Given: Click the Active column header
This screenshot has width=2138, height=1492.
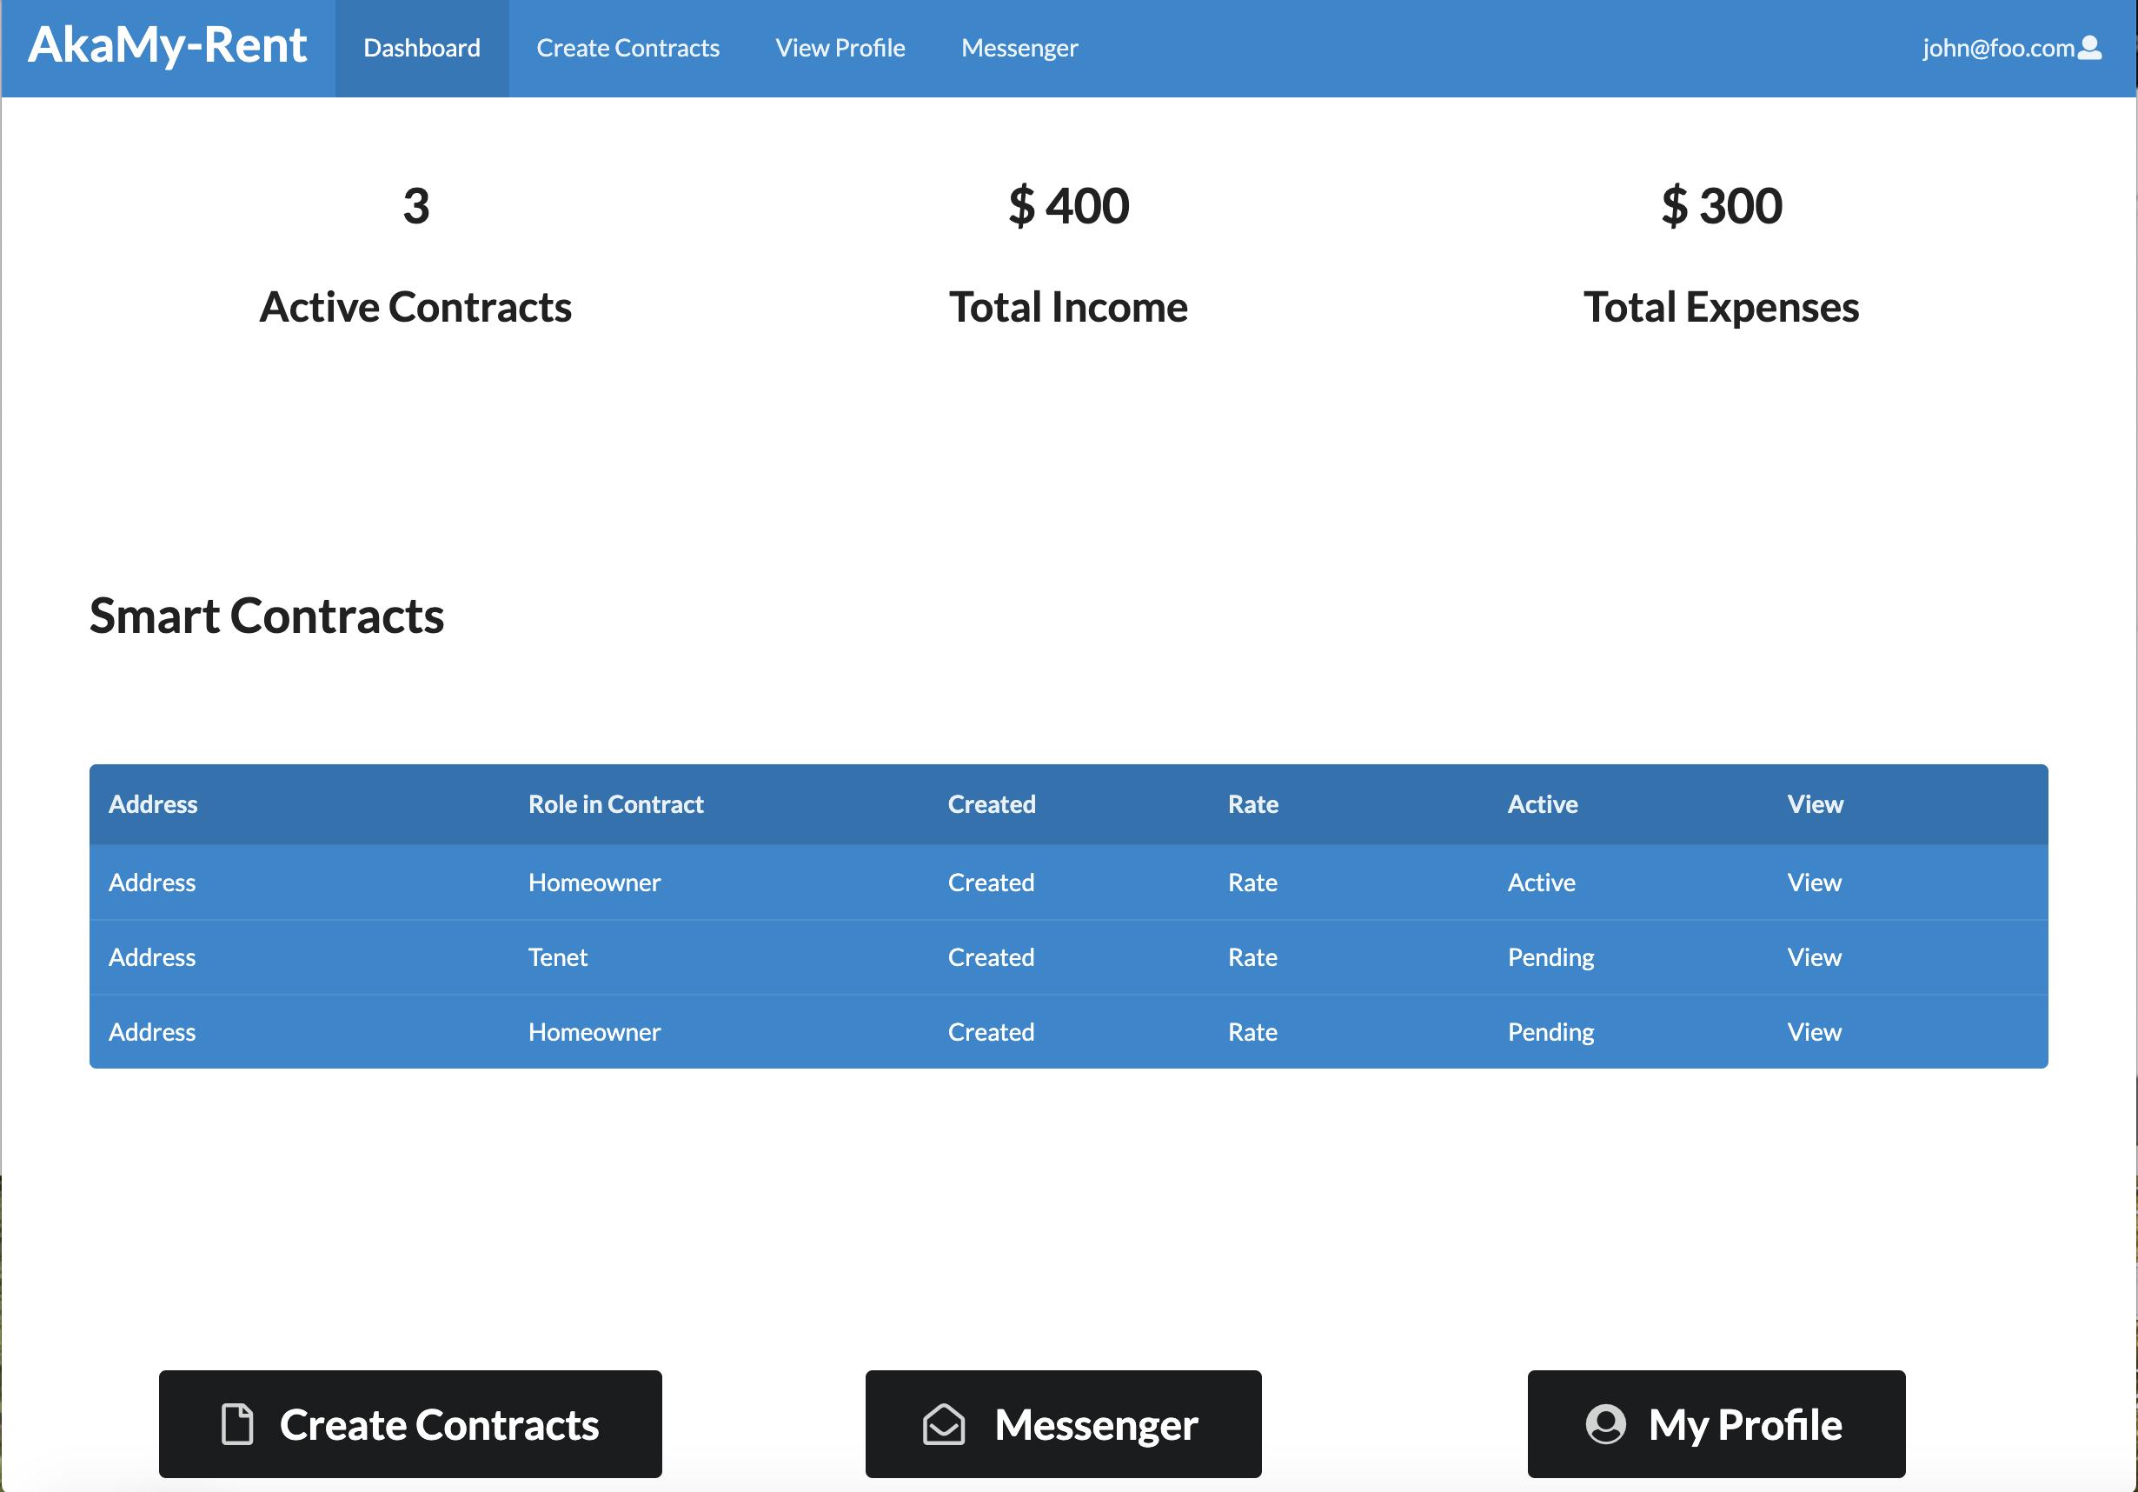Looking at the screenshot, I should click(x=1542, y=803).
